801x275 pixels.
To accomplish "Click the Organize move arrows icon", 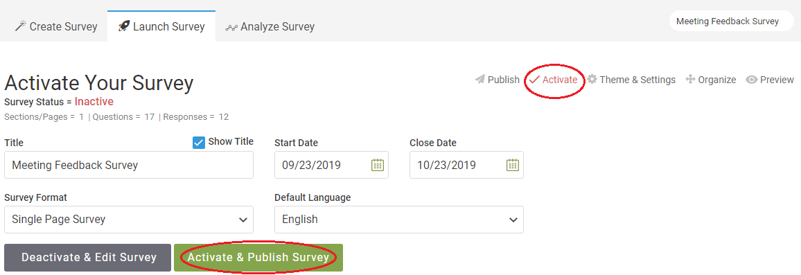I will tap(690, 80).
